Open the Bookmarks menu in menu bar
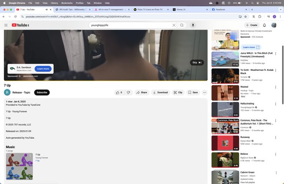This screenshot has width=284, height=184. click(x=67, y=3)
